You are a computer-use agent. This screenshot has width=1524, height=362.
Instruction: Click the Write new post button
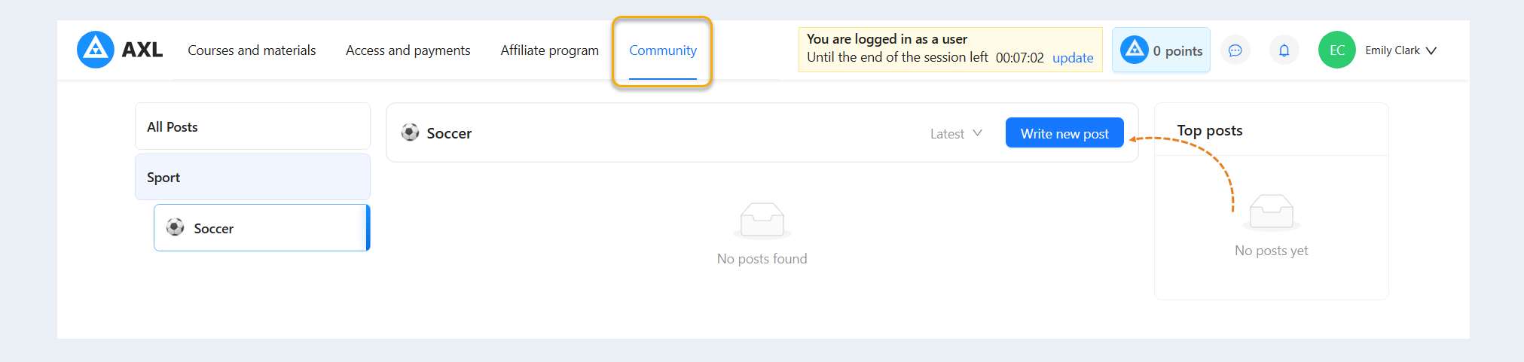click(x=1064, y=133)
